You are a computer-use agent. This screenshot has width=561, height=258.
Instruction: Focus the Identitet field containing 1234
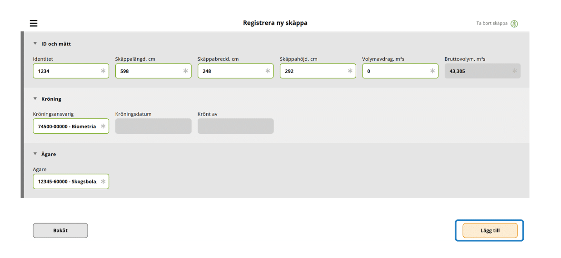tap(71, 71)
